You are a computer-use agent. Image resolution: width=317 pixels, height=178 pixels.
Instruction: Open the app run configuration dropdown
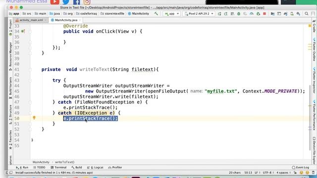tap(172, 14)
